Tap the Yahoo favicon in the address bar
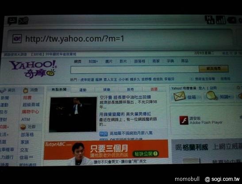Screen dimensions: 242x184 pos(17,39)
